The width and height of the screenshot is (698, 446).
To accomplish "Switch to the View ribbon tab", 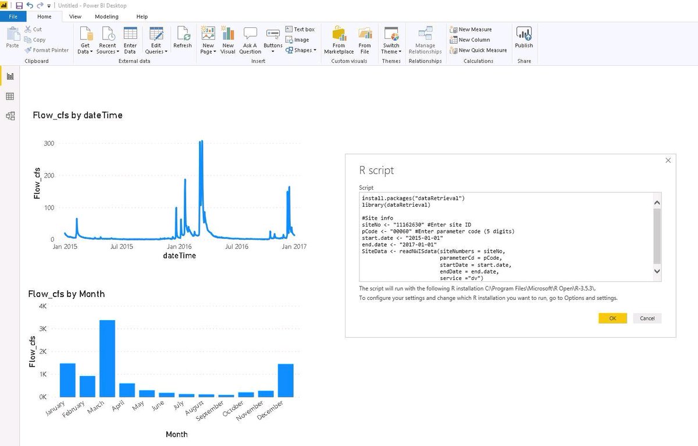I will point(75,16).
